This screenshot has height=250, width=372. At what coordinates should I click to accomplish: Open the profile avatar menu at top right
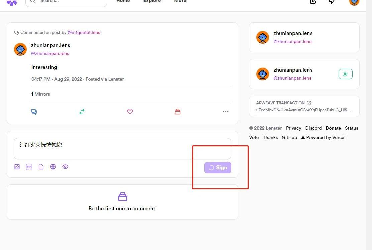tap(354, 2)
